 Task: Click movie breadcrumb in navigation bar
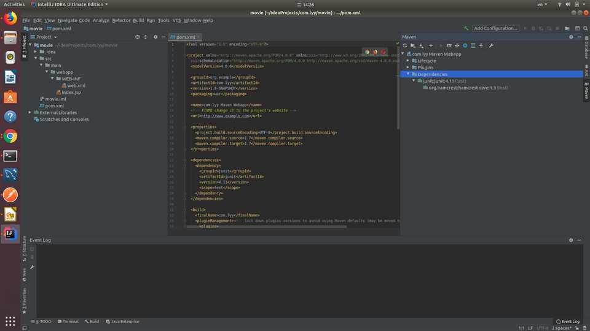(33, 29)
